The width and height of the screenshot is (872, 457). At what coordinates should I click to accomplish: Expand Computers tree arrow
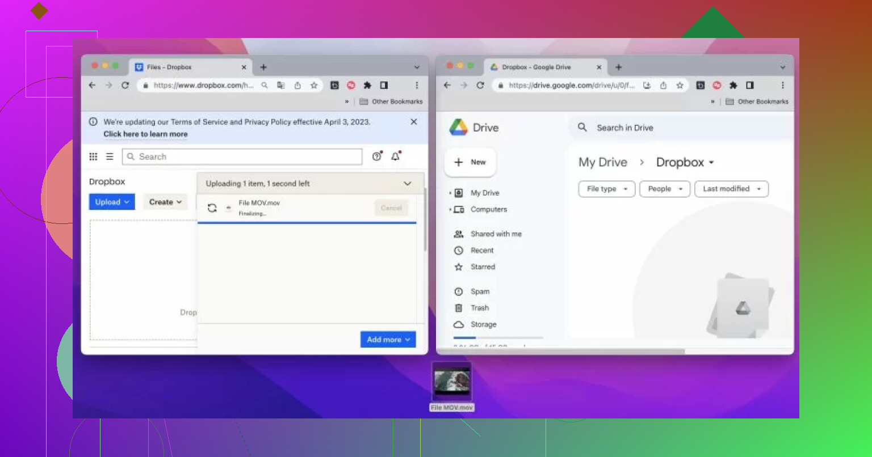click(x=450, y=210)
